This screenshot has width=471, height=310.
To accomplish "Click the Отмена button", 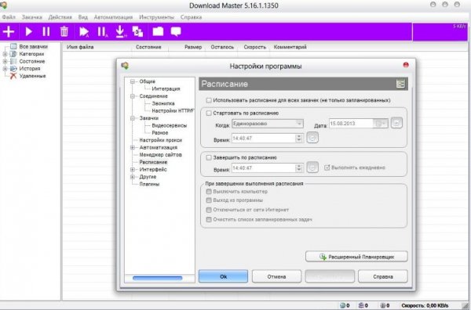I will tap(276, 276).
